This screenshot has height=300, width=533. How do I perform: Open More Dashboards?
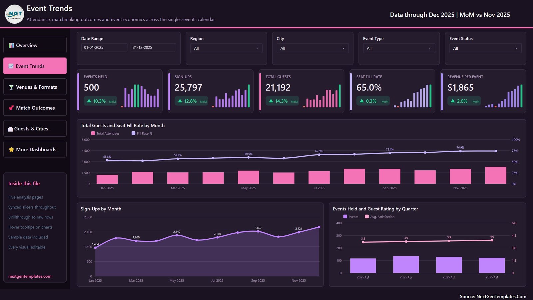click(35, 149)
